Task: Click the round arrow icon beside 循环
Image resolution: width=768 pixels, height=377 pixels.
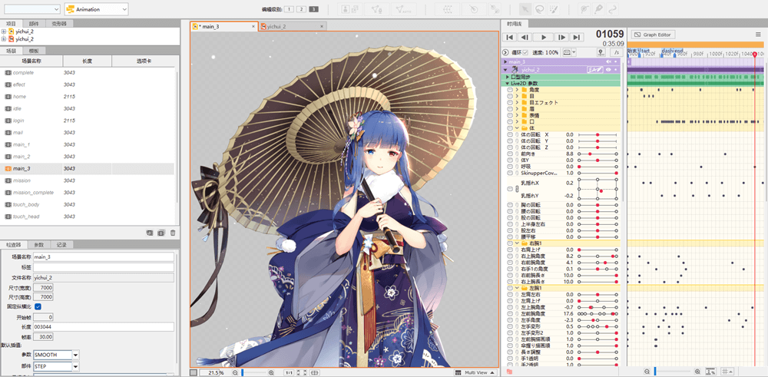Action: (x=505, y=52)
